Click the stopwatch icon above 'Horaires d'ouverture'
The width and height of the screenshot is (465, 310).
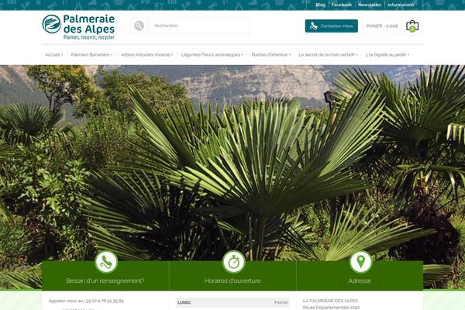233,262
